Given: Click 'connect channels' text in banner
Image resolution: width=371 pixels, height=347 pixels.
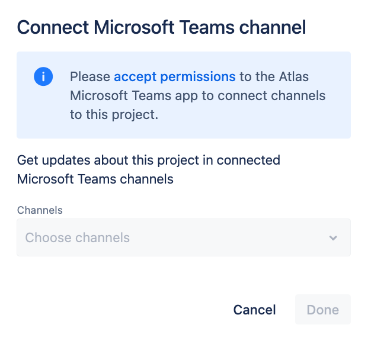Looking at the screenshot, I should click(271, 96).
